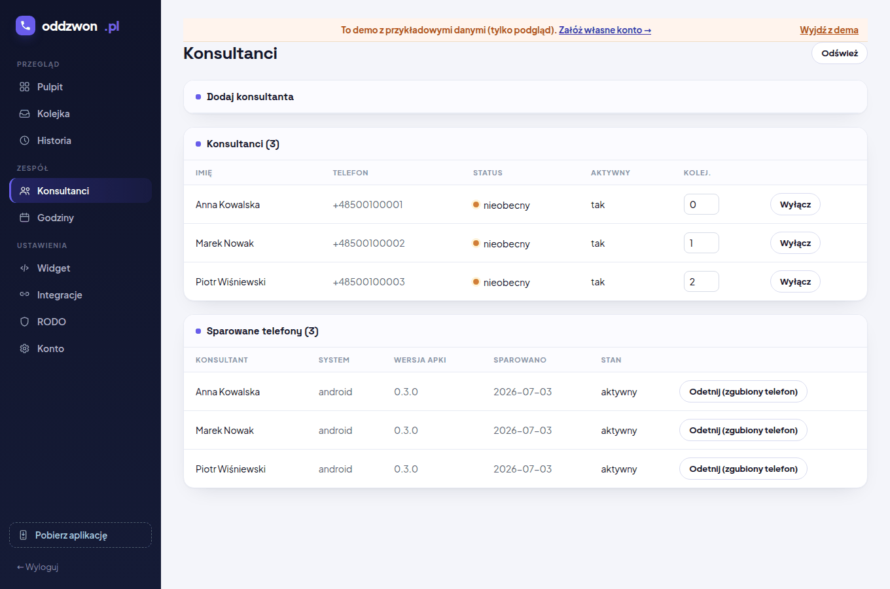Open the Godziny page
The image size is (890, 589).
coord(80,218)
